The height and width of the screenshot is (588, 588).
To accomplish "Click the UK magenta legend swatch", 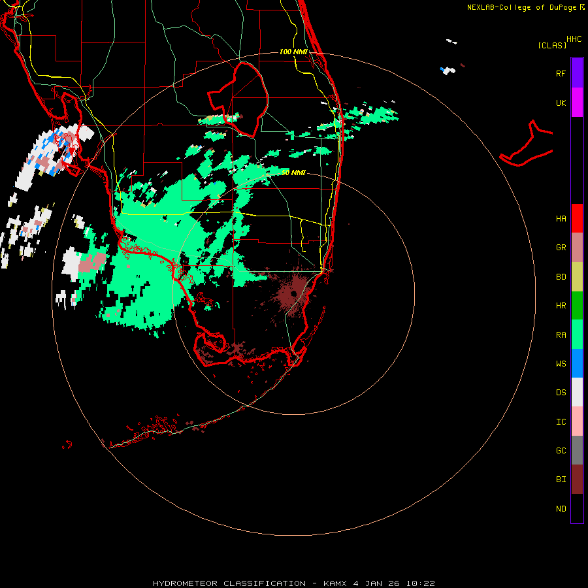I will (577, 103).
